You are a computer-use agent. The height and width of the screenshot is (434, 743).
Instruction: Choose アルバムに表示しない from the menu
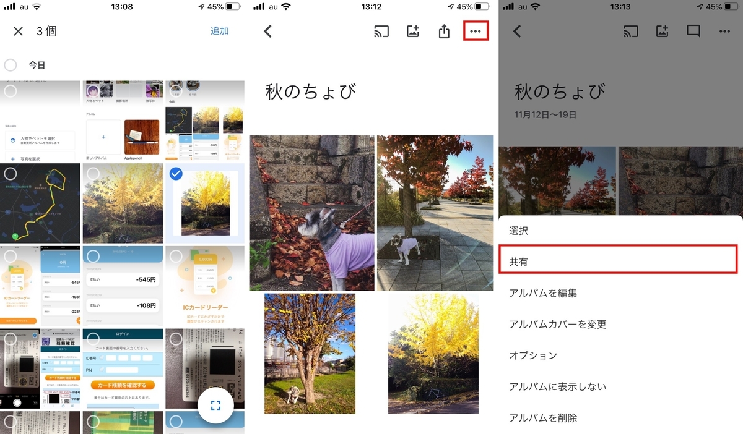click(620, 386)
